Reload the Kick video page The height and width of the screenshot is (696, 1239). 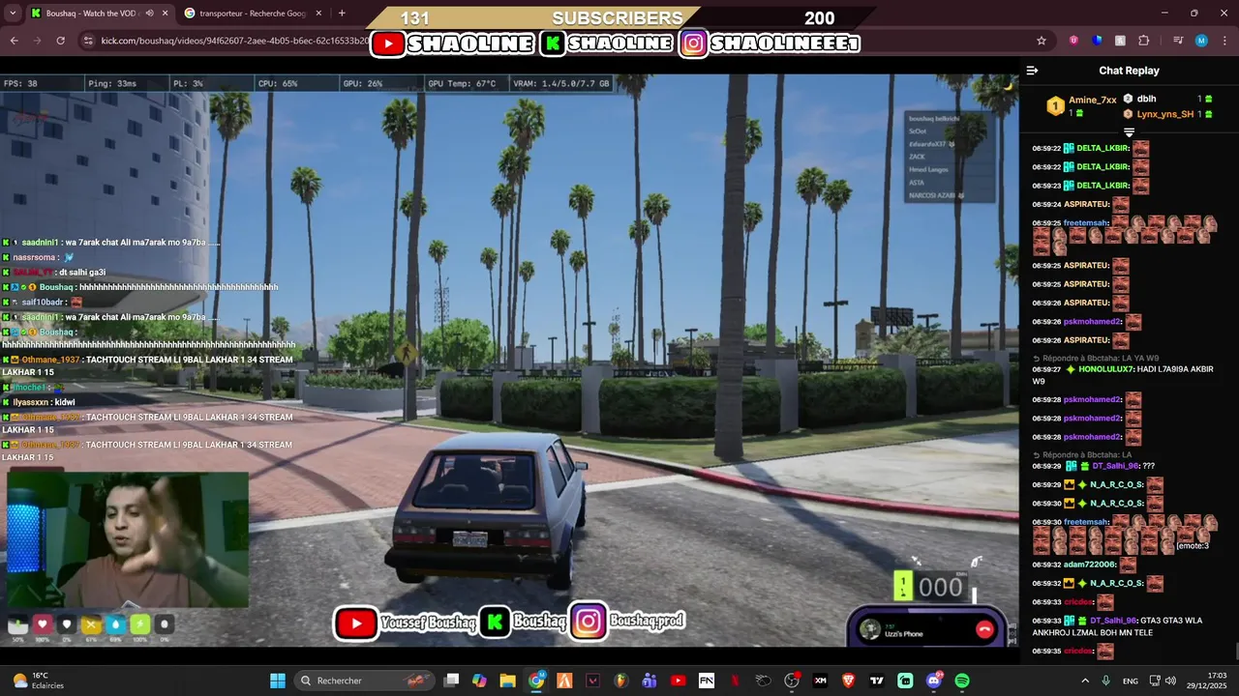(x=61, y=41)
